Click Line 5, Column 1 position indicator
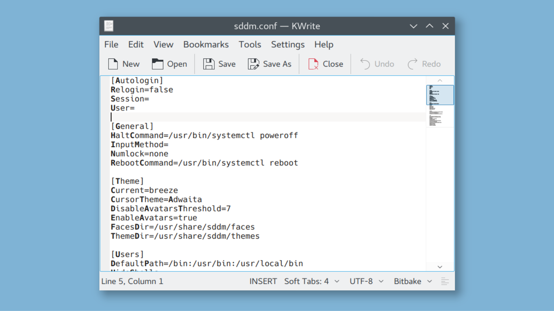Image resolution: width=554 pixels, height=311 pixels. click(132, 281)
